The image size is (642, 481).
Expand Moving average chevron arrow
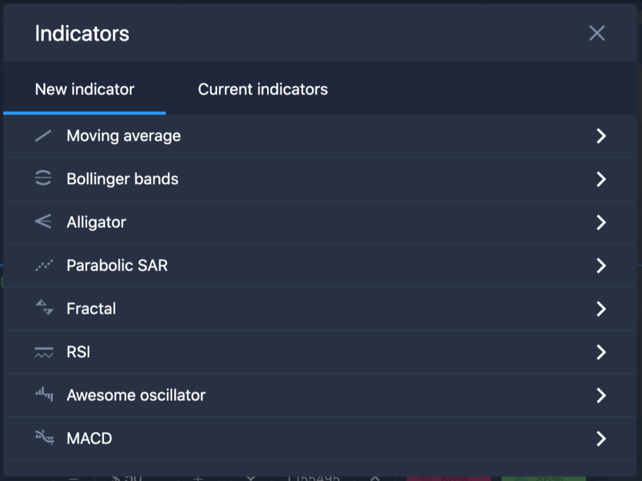click(601, 136)
